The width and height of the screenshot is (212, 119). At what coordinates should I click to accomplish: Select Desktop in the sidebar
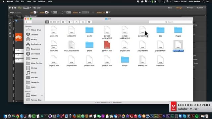[x=34, y=59]
